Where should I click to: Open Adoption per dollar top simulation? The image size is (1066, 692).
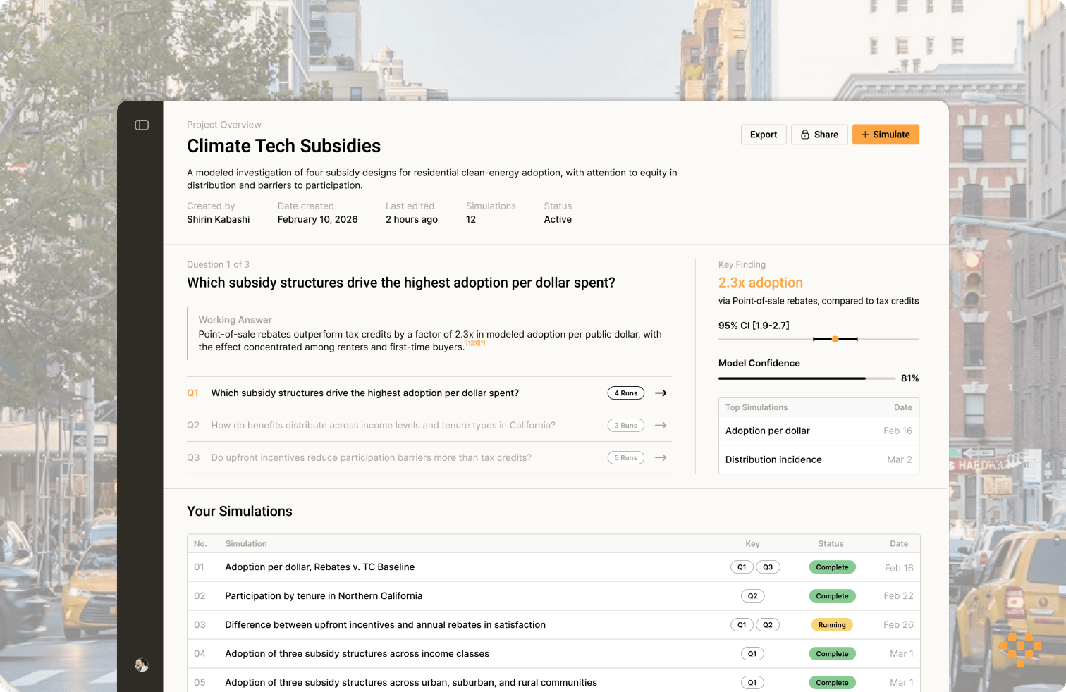pos(819,431)
